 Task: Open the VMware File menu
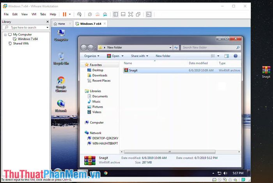6,14
